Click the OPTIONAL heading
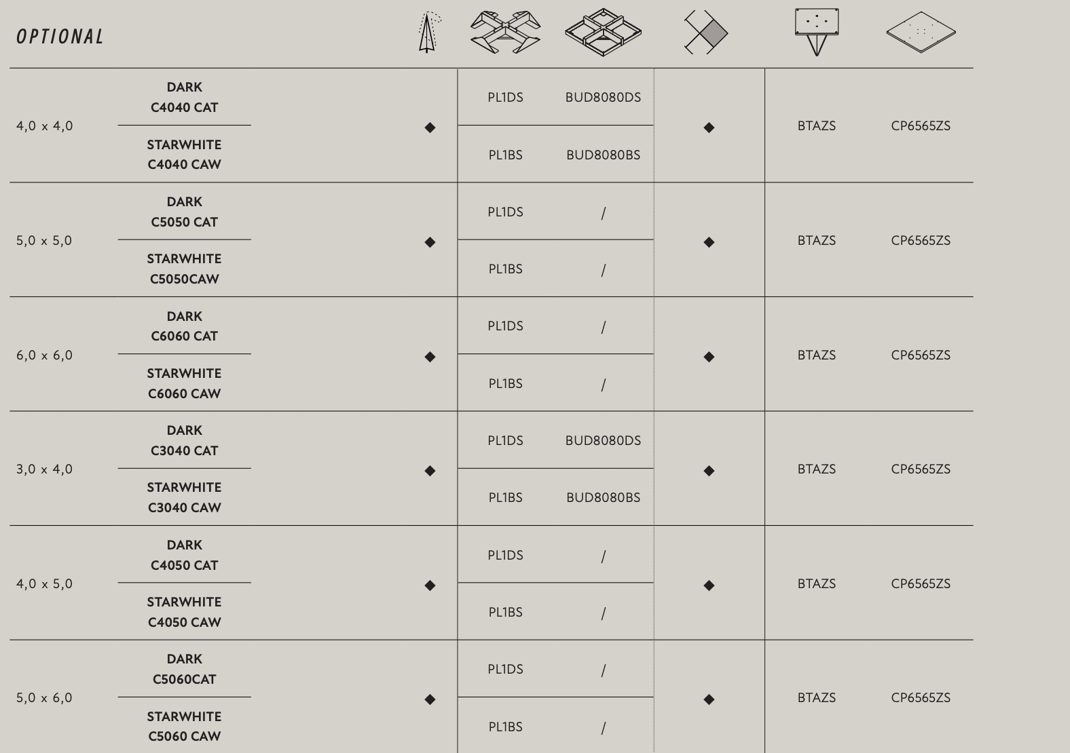Image resolution: width=1070 pixels, height=753 pixels. 60,37
